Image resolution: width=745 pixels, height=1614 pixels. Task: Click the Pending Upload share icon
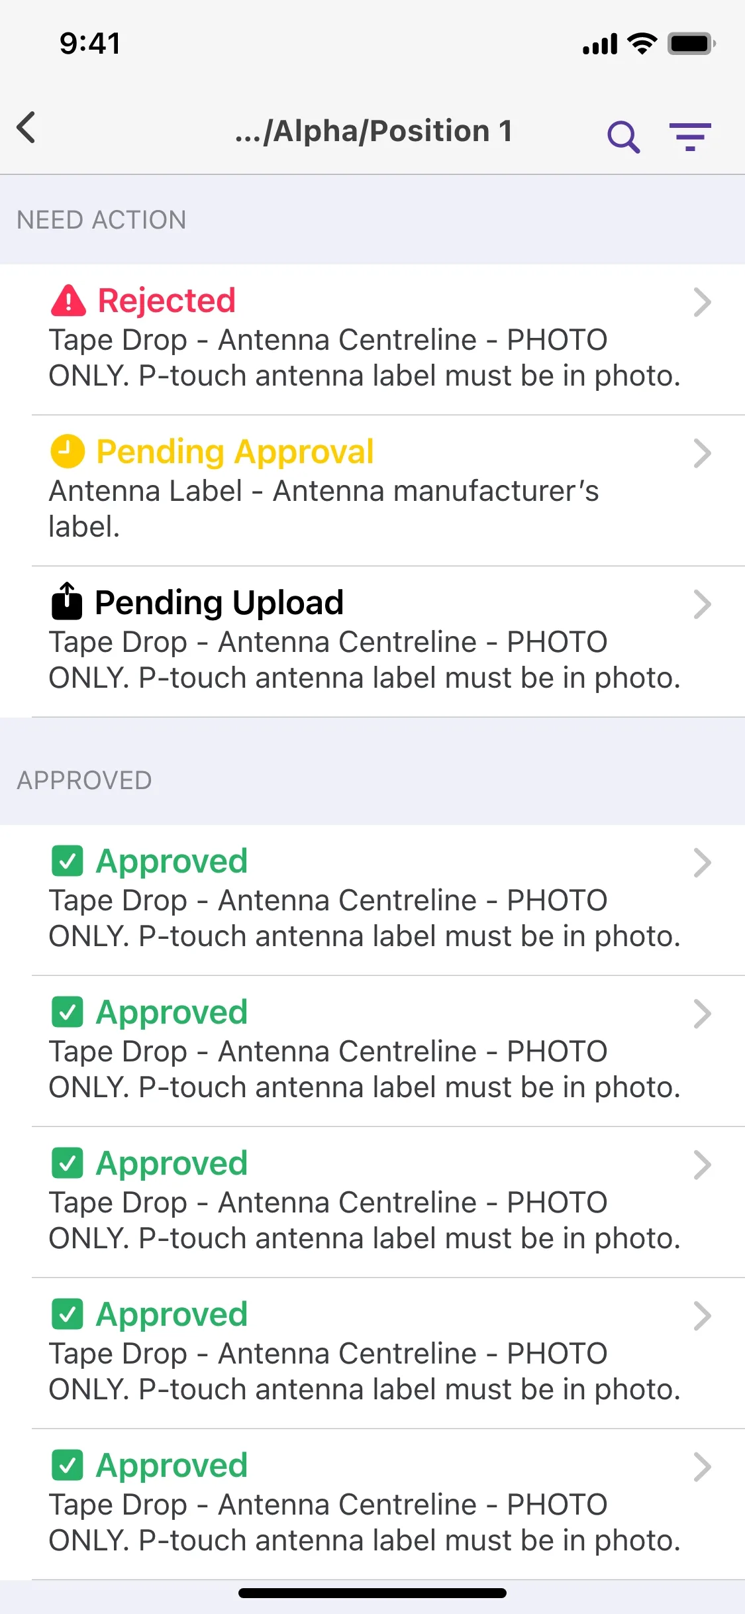[67, 601]
